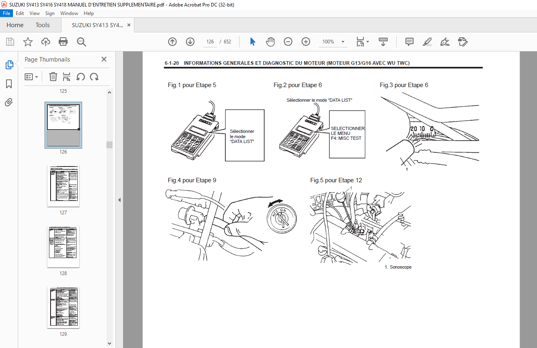Open Page Thumbnails sidebar icon
537x348 pixels.
(x=9, y=65)
